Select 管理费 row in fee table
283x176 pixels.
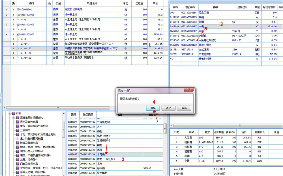coord(226,151)
